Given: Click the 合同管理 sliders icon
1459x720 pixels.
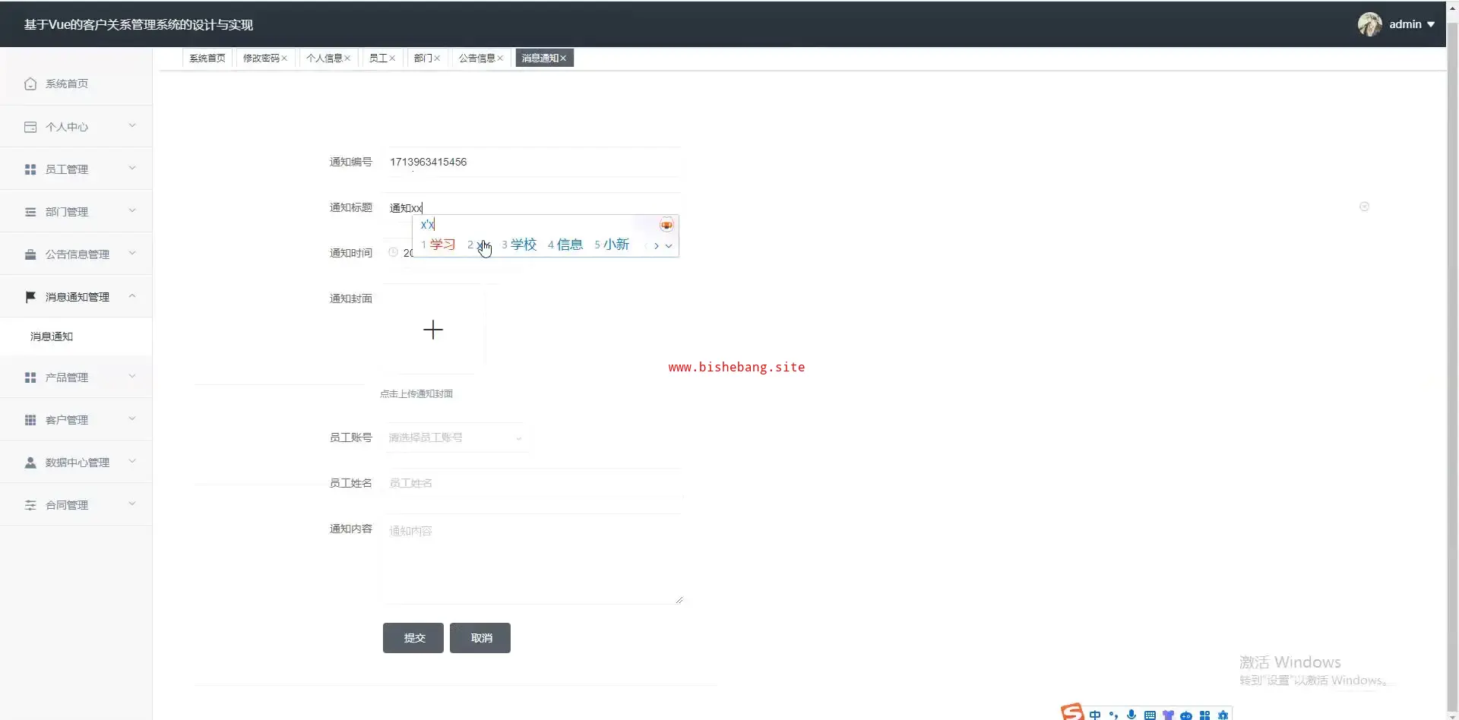Looking at the screenshot, I should 30,505.
